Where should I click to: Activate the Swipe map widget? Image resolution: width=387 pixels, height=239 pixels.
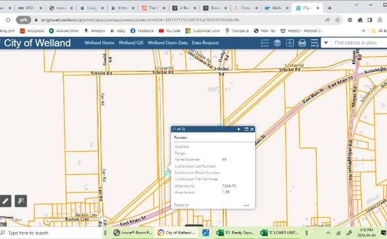tap(290, 43)
